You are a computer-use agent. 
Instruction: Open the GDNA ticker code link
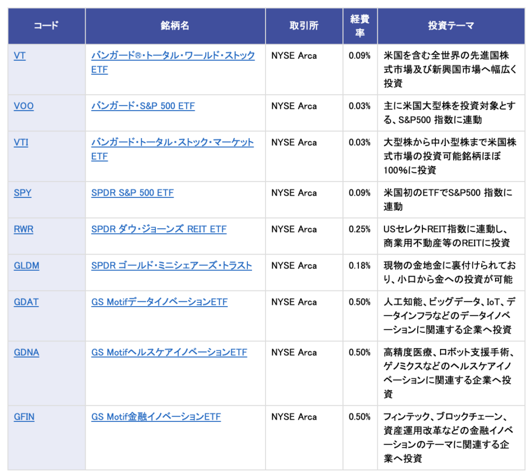tap(26, 352)
